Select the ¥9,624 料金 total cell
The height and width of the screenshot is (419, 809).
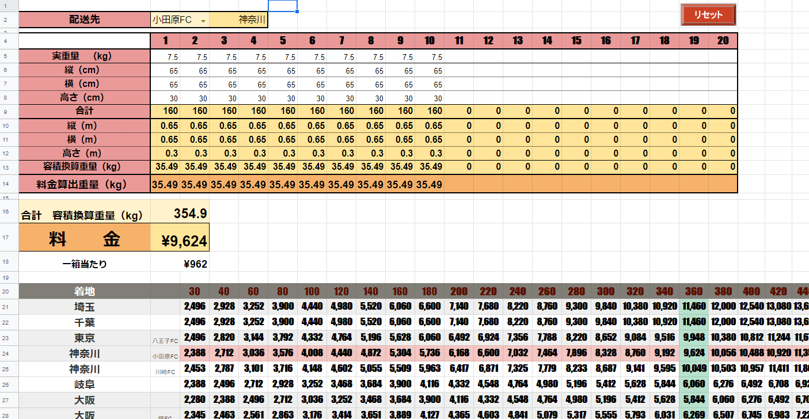pyautogui.click(x=180, y=240)
